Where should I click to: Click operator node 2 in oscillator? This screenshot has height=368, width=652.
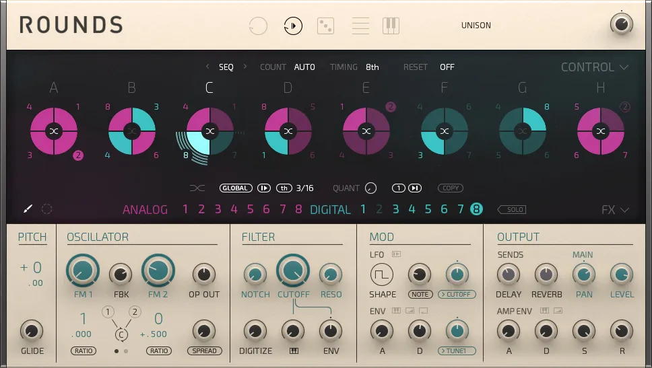[x=134, y=312]
